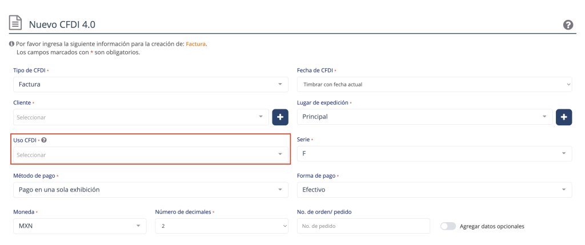Add a new Lugar de expedición with plus button
This screenshot has width=585, height=245.
[x=564, y=117]
